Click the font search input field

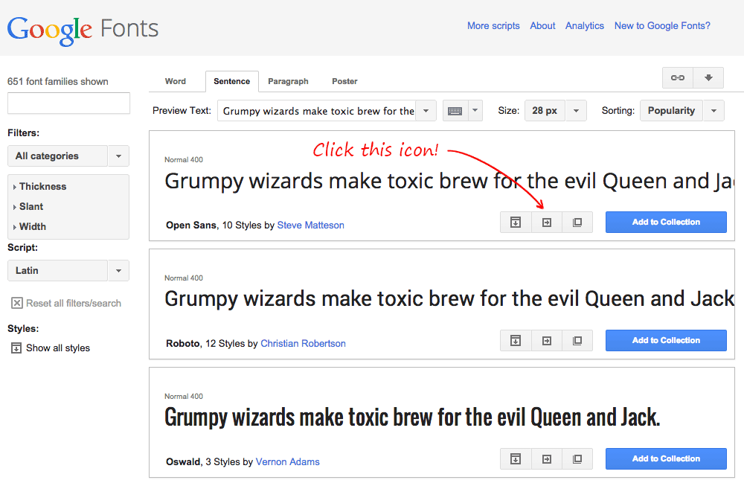click(68, 103)
